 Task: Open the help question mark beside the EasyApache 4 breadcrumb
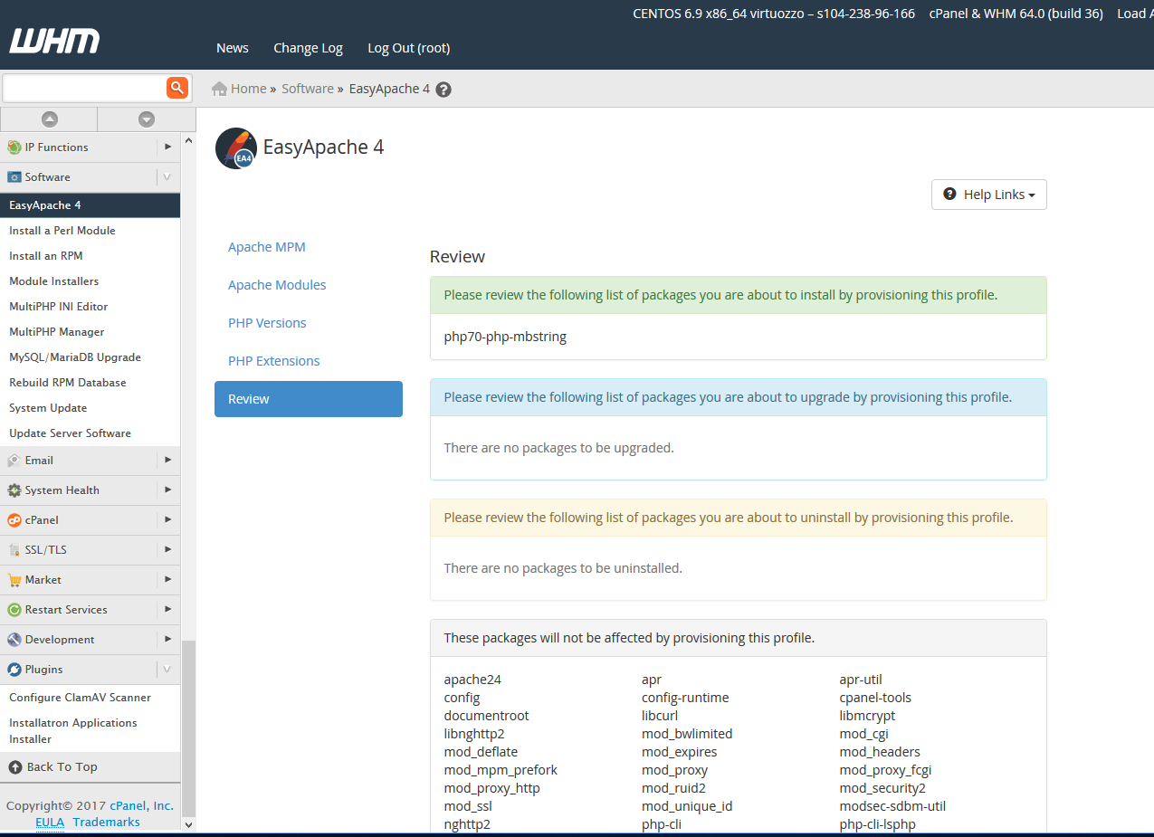[x=443, y=90]
